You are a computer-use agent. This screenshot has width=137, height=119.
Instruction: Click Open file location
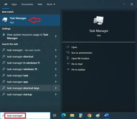pos(80,58)
